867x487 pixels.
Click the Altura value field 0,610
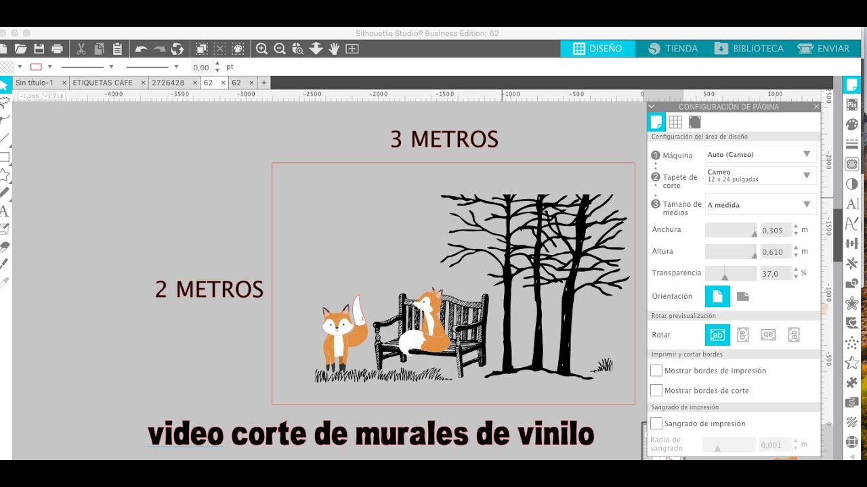click(x=776, y=252)
